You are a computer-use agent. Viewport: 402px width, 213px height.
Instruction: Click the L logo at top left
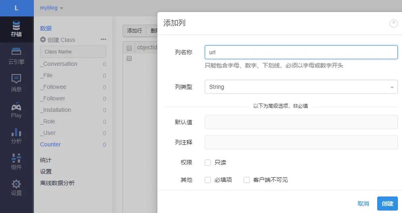[x=16, y=8]
